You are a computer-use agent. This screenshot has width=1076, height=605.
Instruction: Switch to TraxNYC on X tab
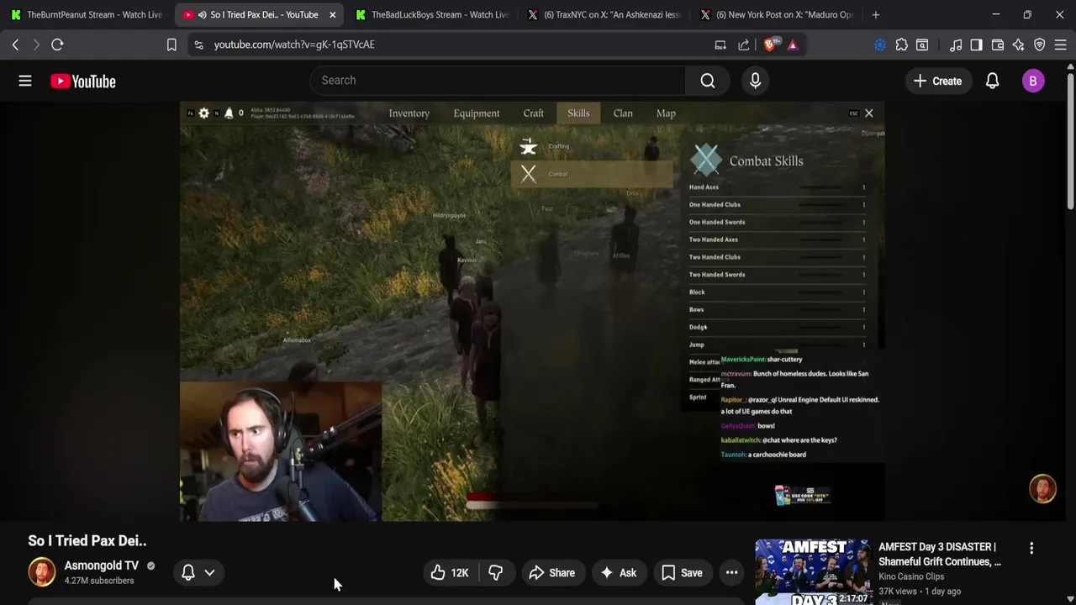click(604, 14)
